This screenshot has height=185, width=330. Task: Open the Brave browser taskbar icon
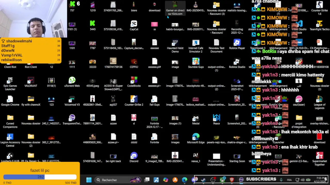(232, 180)
